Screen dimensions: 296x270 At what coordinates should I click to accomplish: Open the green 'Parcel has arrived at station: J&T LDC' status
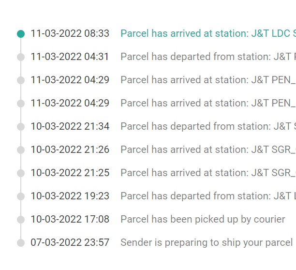208,33
